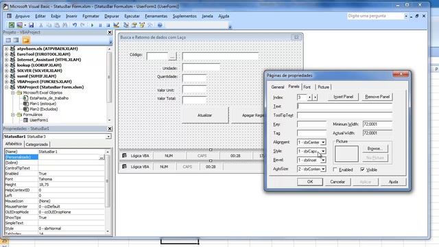Open the StatusBar1 object selector dropdown
This screenshot has height=247, width=439.
pyautogui.click(x=108, y=137)
